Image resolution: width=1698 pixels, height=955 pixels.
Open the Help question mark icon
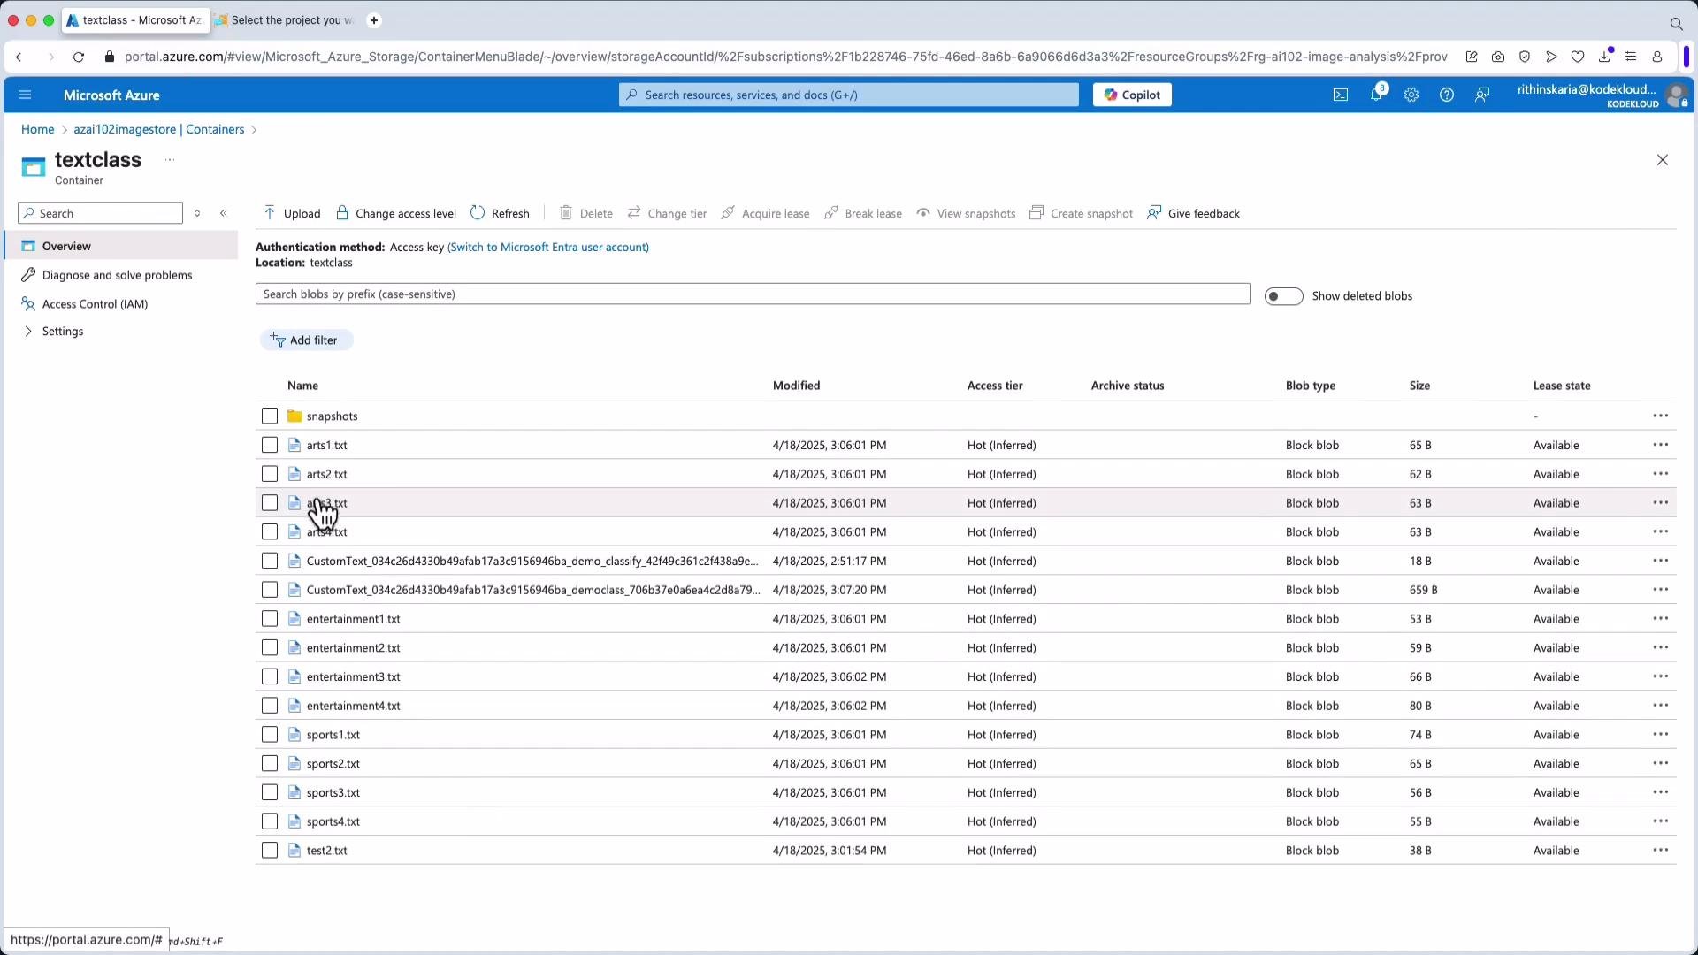(x=1447, y=95)
